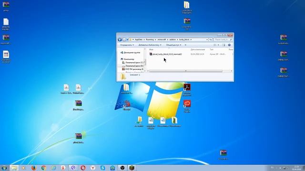Open the Упорядочить menu
This screenshot has height=171, width=305.
point(127,45)
